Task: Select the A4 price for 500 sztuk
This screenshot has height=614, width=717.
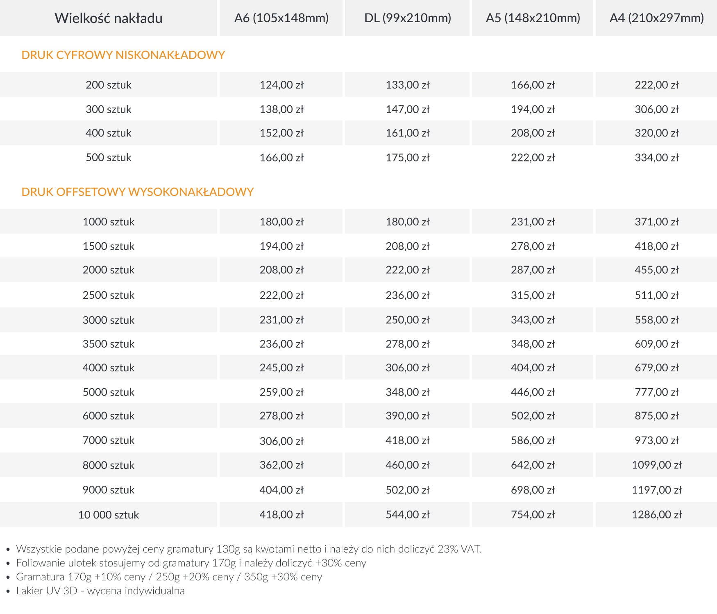Action: (x=657, y=157)
